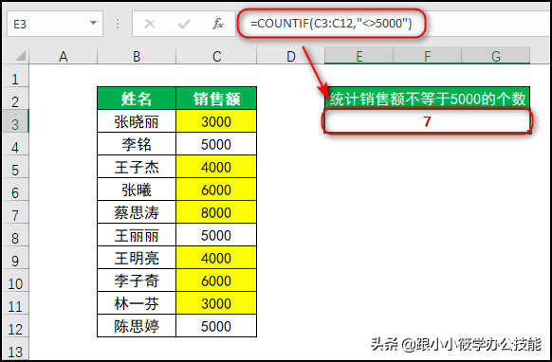Open Insert Function fx icon
552x362 pixels.
pyautogui.click(x=218, y=24)
